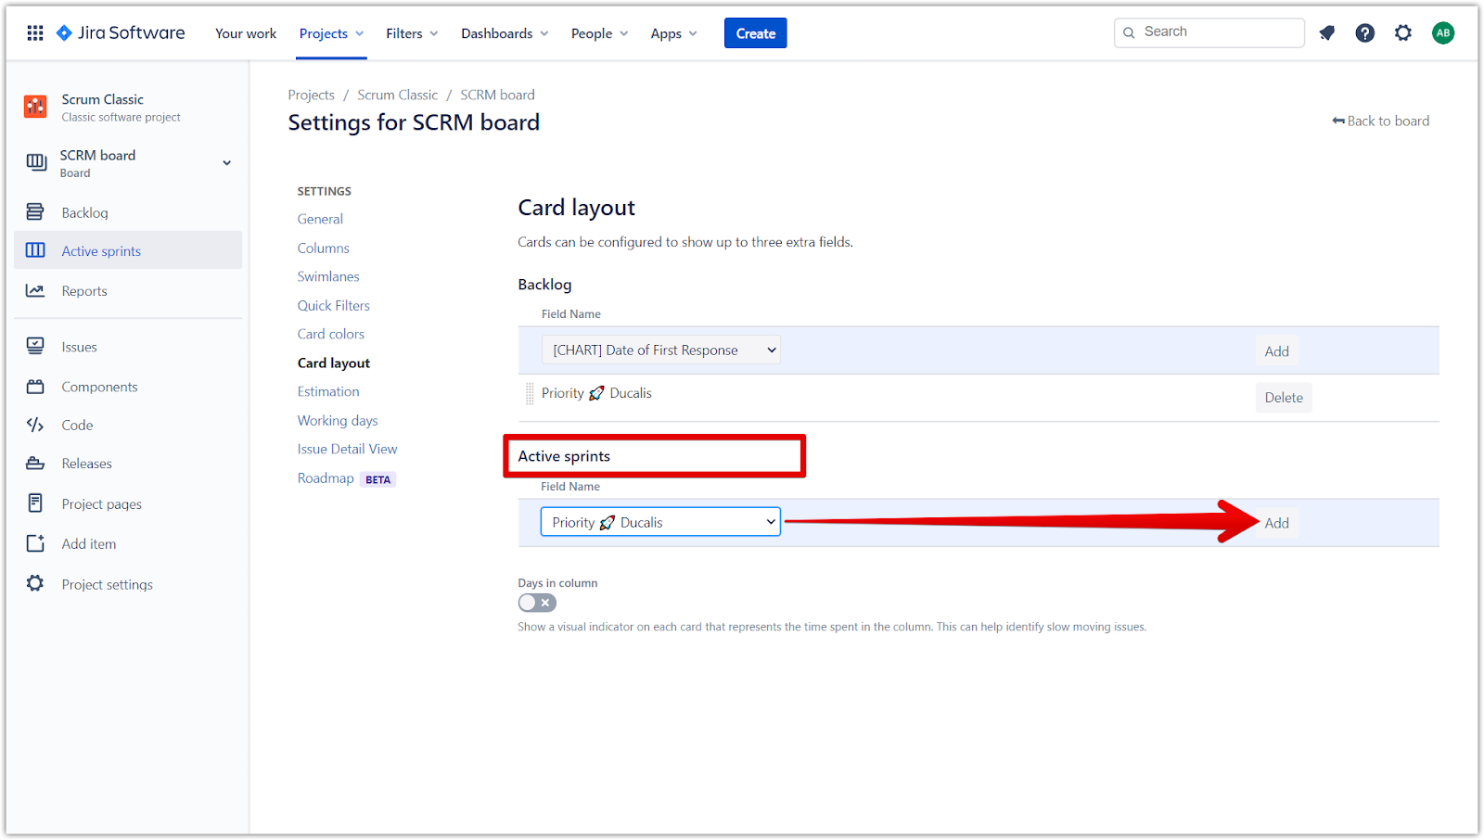Toggle the Days in column switch
Viewport: 1484px width, 840px height.
537,603
